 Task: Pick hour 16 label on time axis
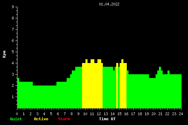click(x=126, y=114)
